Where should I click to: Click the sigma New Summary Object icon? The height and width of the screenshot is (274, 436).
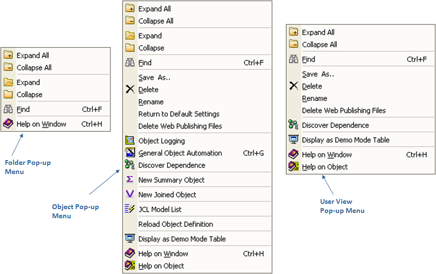tap(130, 179)
